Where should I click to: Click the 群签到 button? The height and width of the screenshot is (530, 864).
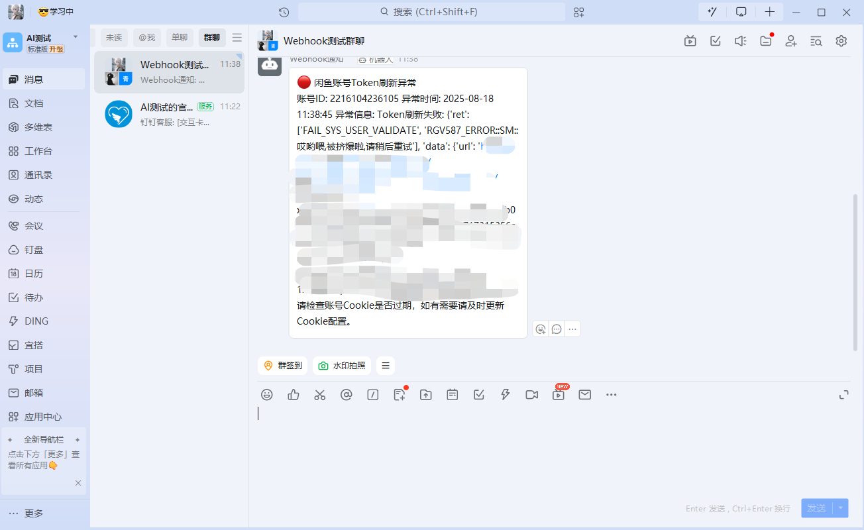click(283, 366)
